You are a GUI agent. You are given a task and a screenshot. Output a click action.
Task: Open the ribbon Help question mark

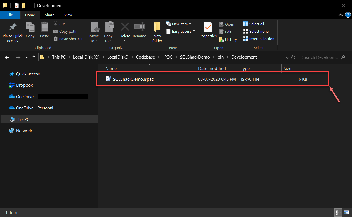(348, 15)
